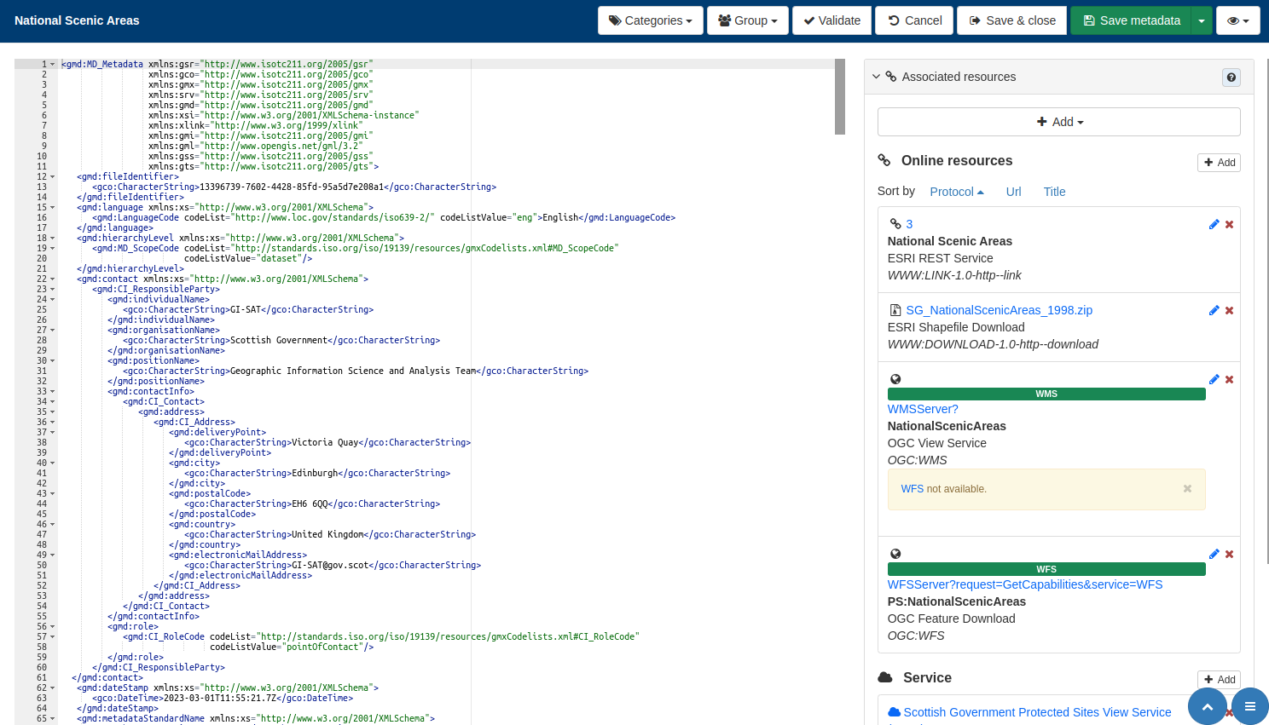Fold gmd:hierarchyLevel at line 18
Viewport: 1269px width, 725px height.
pos(52,239)
